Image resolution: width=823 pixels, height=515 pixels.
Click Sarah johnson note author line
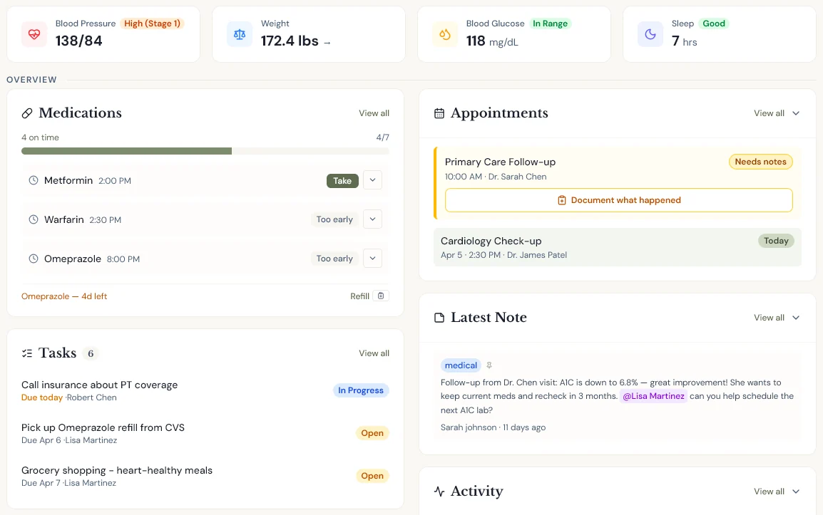(493, 427)
